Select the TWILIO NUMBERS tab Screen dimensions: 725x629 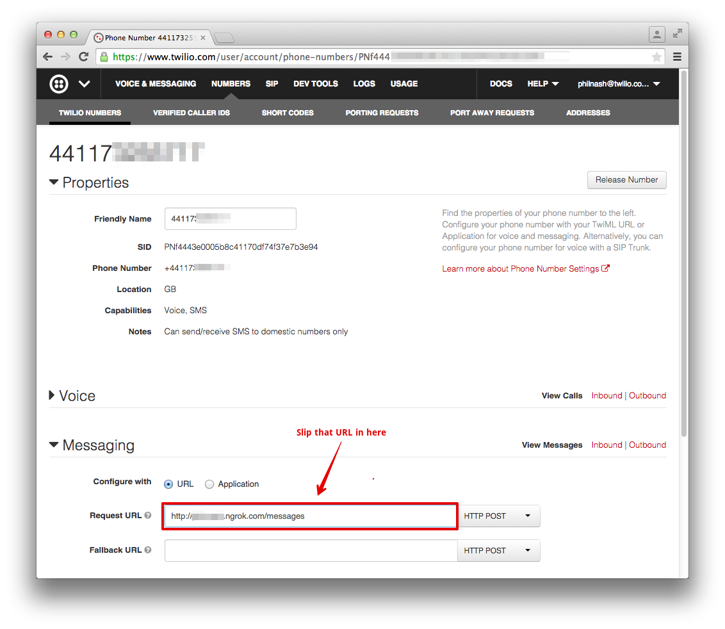coord(90,113)
